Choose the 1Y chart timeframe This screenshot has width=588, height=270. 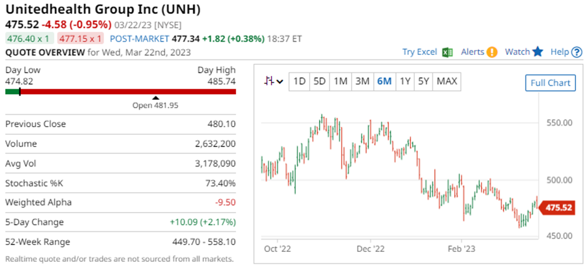(405, 81)
